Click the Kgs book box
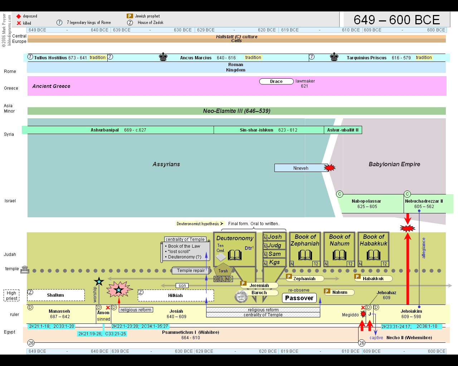Screen dimensions: 458x366 tap(274, 262)
